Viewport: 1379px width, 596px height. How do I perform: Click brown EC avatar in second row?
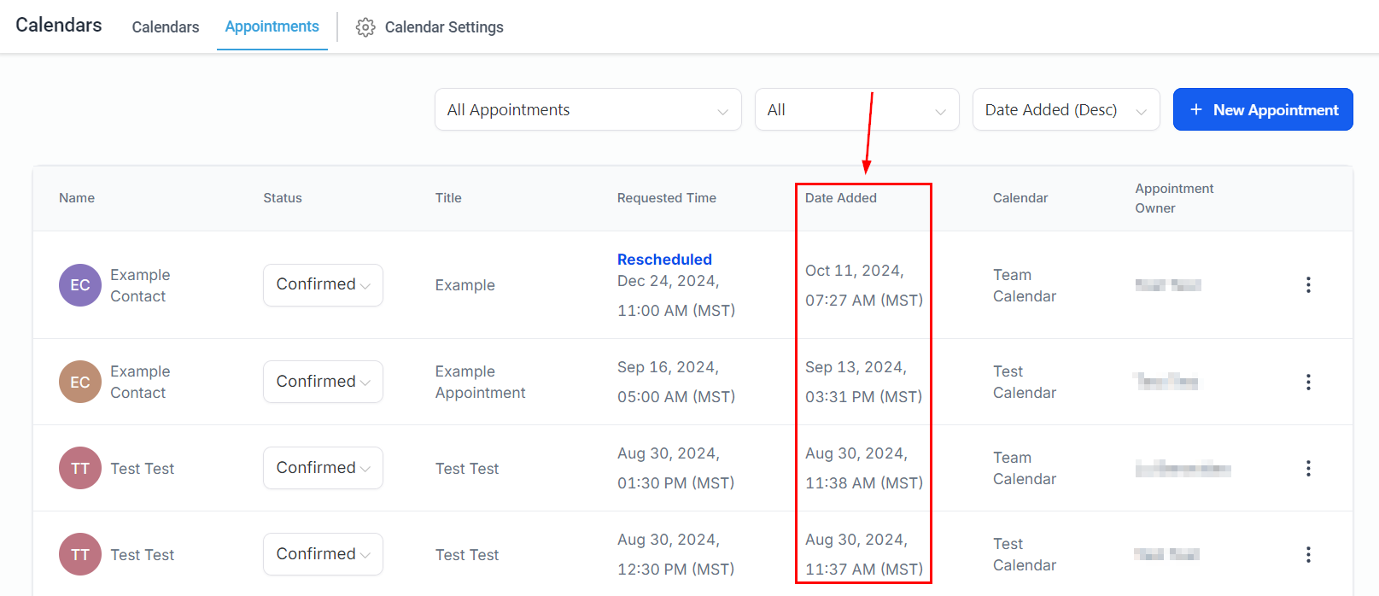tap(80, 383)
